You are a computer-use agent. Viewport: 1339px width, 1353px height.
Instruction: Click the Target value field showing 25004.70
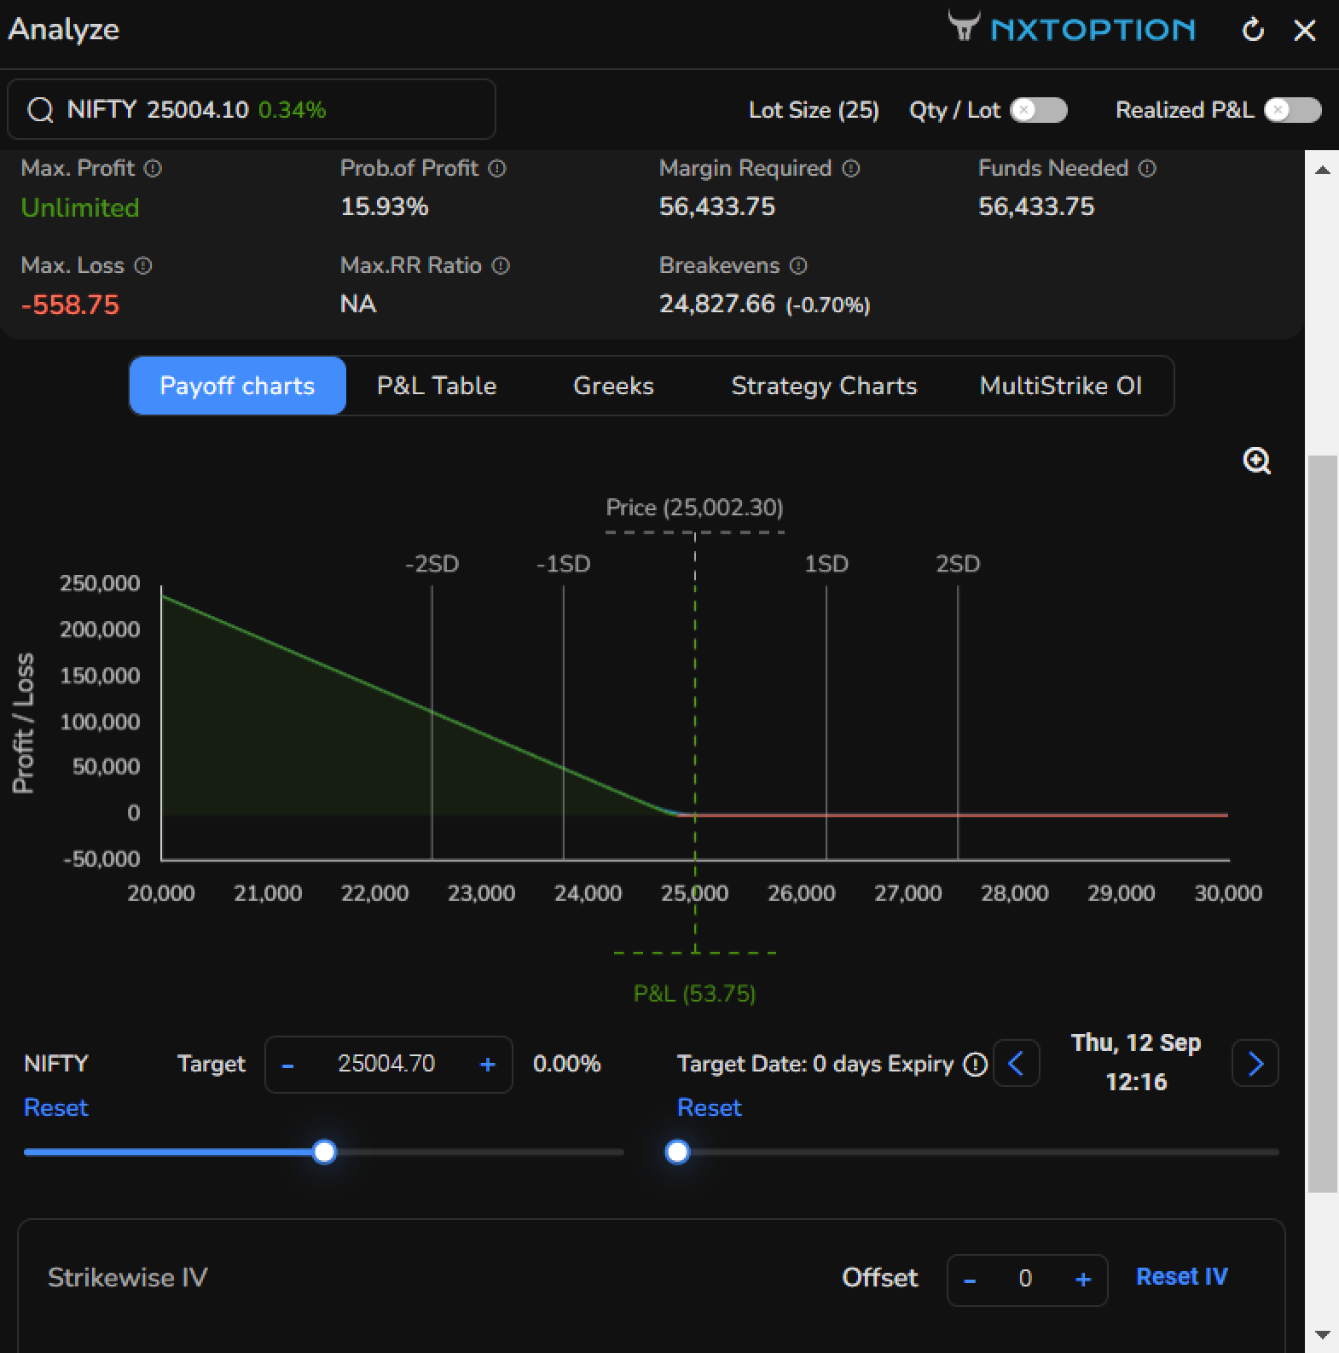386,1064
